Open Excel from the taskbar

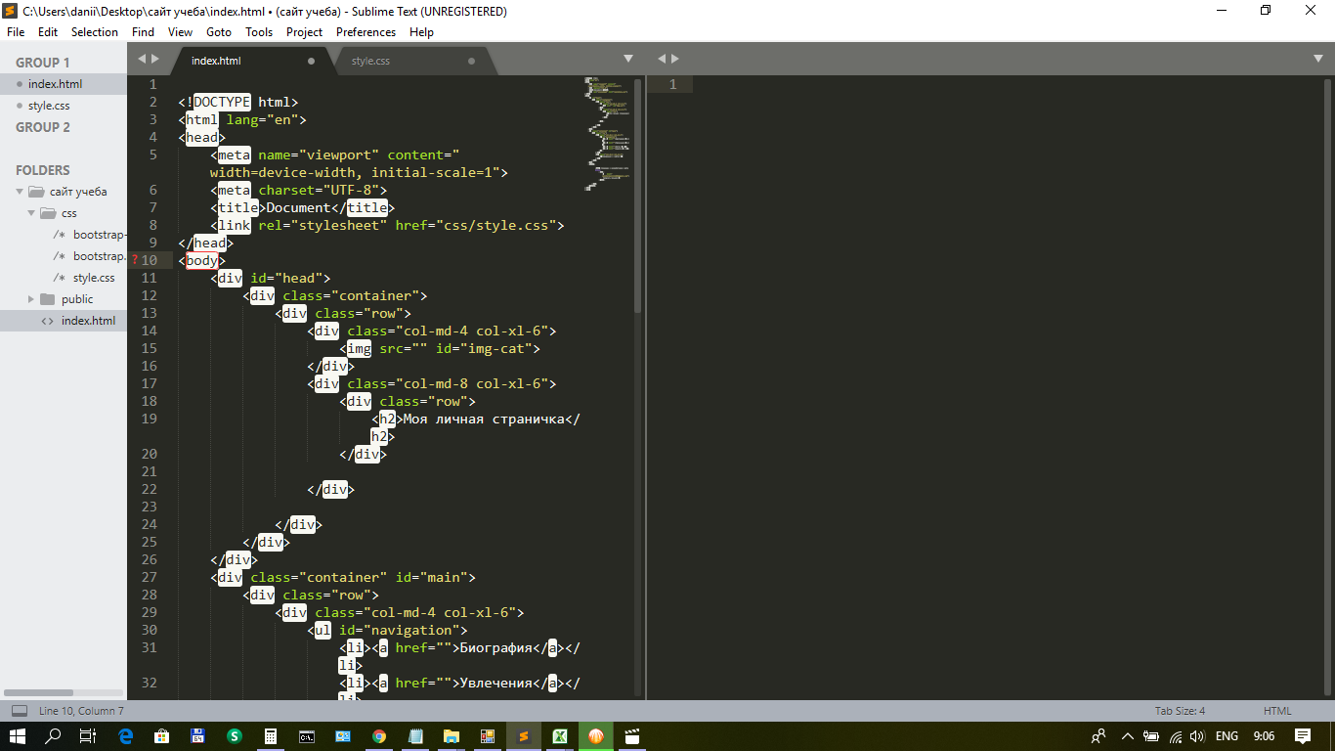click(560, 736)
